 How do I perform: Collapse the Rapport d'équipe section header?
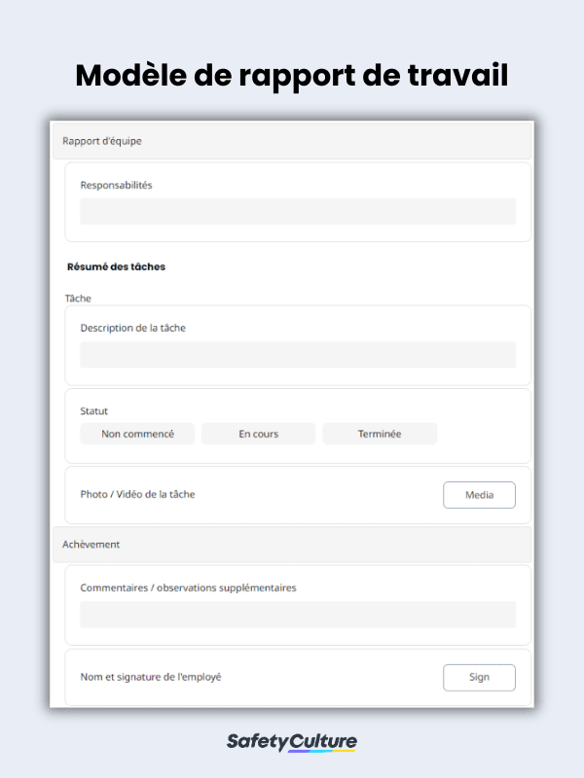point(292,141)
